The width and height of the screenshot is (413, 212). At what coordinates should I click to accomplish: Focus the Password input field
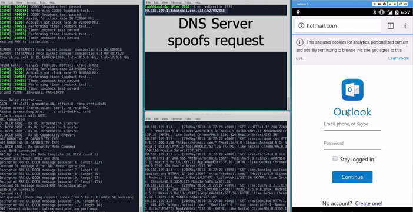(x=352, y=145)
